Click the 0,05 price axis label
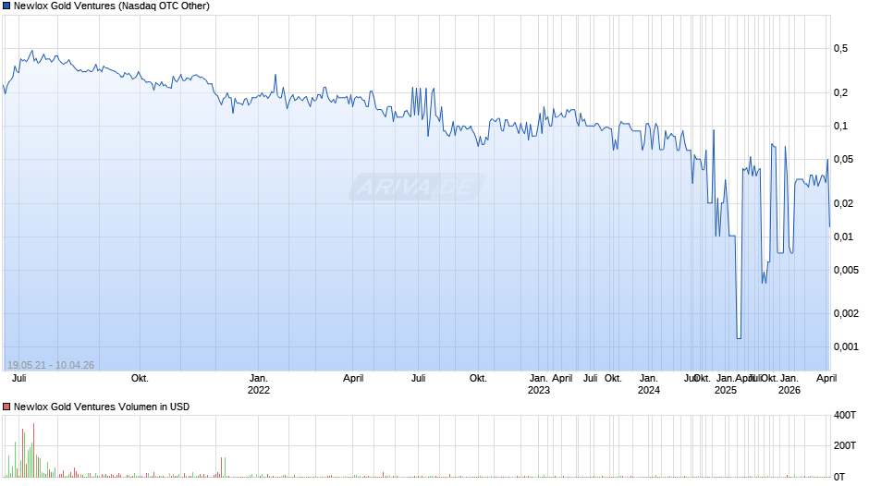The width and height of the screenshot is (869, 486). pyautogui.click(x=843, y=160)
